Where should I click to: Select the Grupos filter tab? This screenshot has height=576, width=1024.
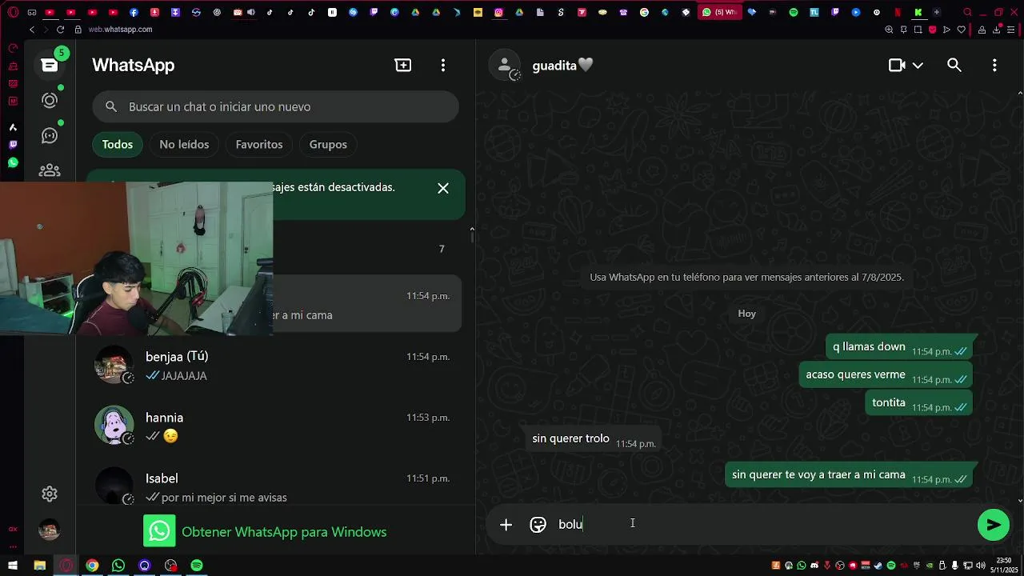tap(328, 145)
